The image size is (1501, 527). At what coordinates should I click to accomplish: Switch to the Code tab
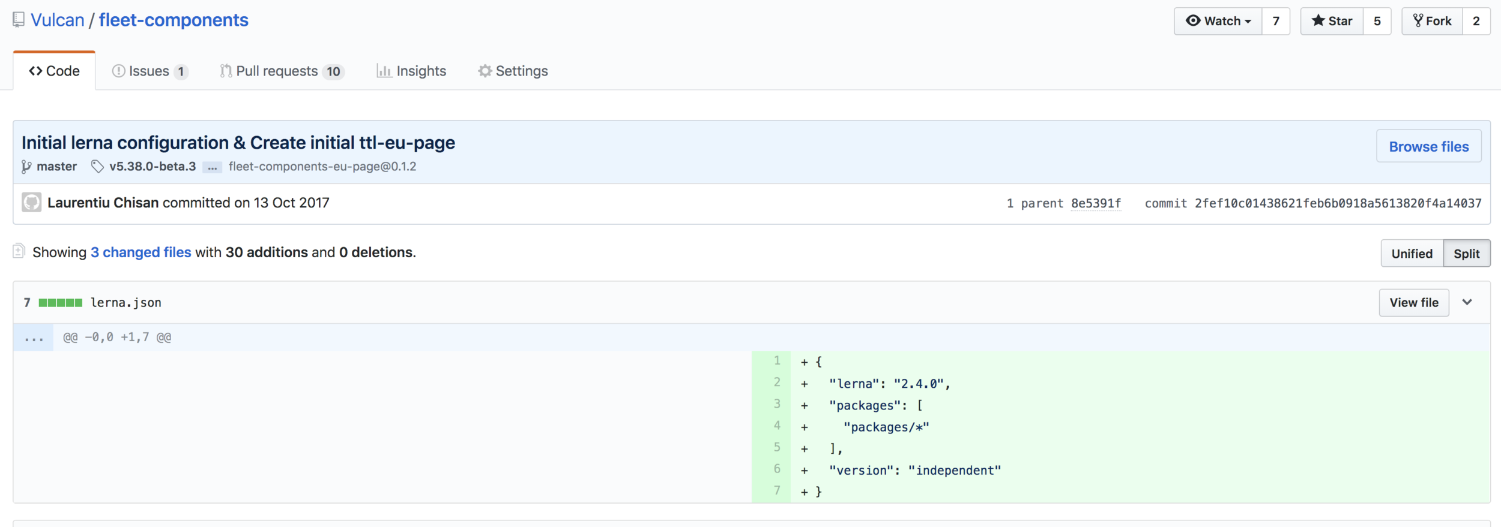tap(54, 71)
